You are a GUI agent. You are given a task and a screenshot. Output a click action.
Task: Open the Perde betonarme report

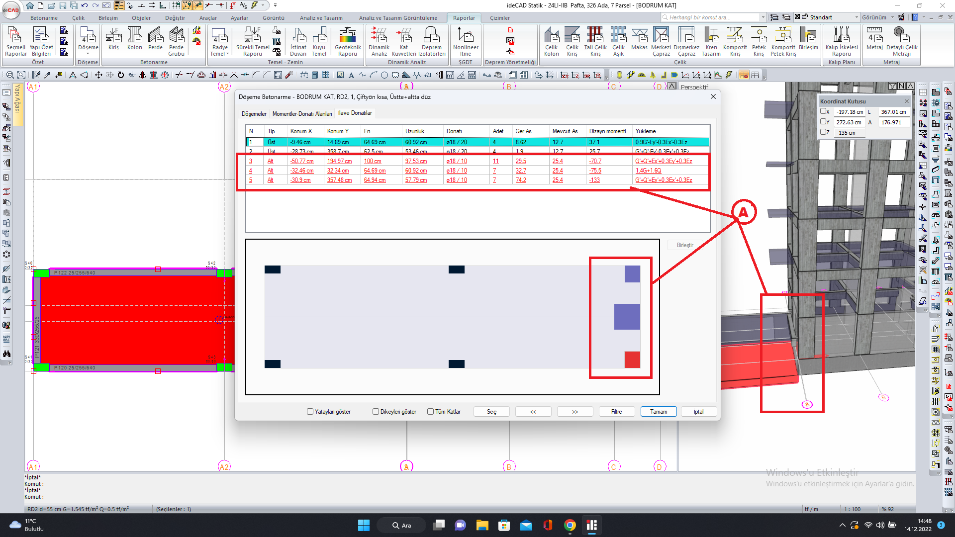155,39
